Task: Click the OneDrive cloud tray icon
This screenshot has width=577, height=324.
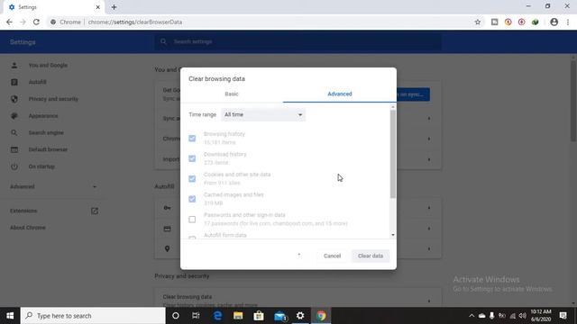Action: (481, 316)
